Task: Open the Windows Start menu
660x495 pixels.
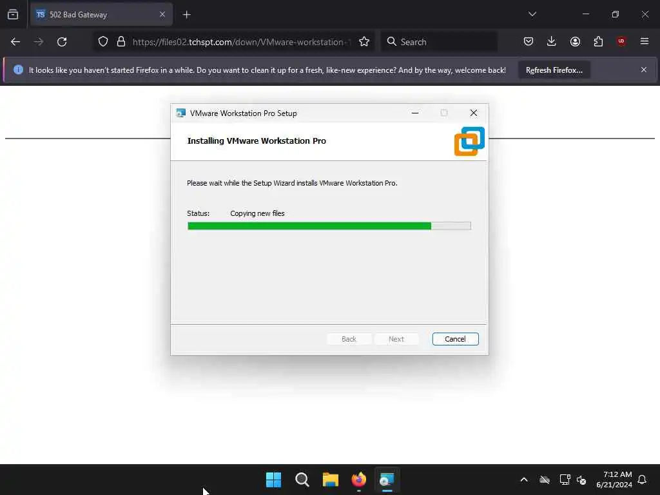Action: click(273, 480)
